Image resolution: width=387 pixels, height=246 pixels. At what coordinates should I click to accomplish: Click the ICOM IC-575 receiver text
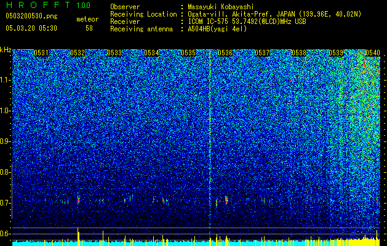coord(247,22)
